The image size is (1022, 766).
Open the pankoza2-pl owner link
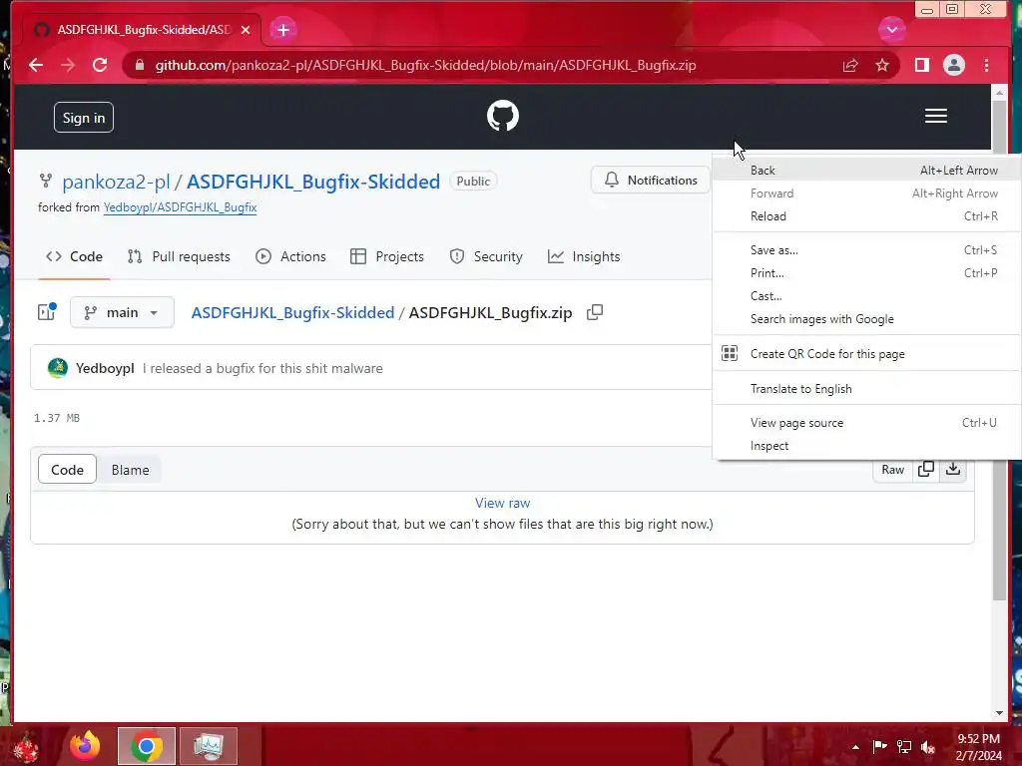(116, 182)
